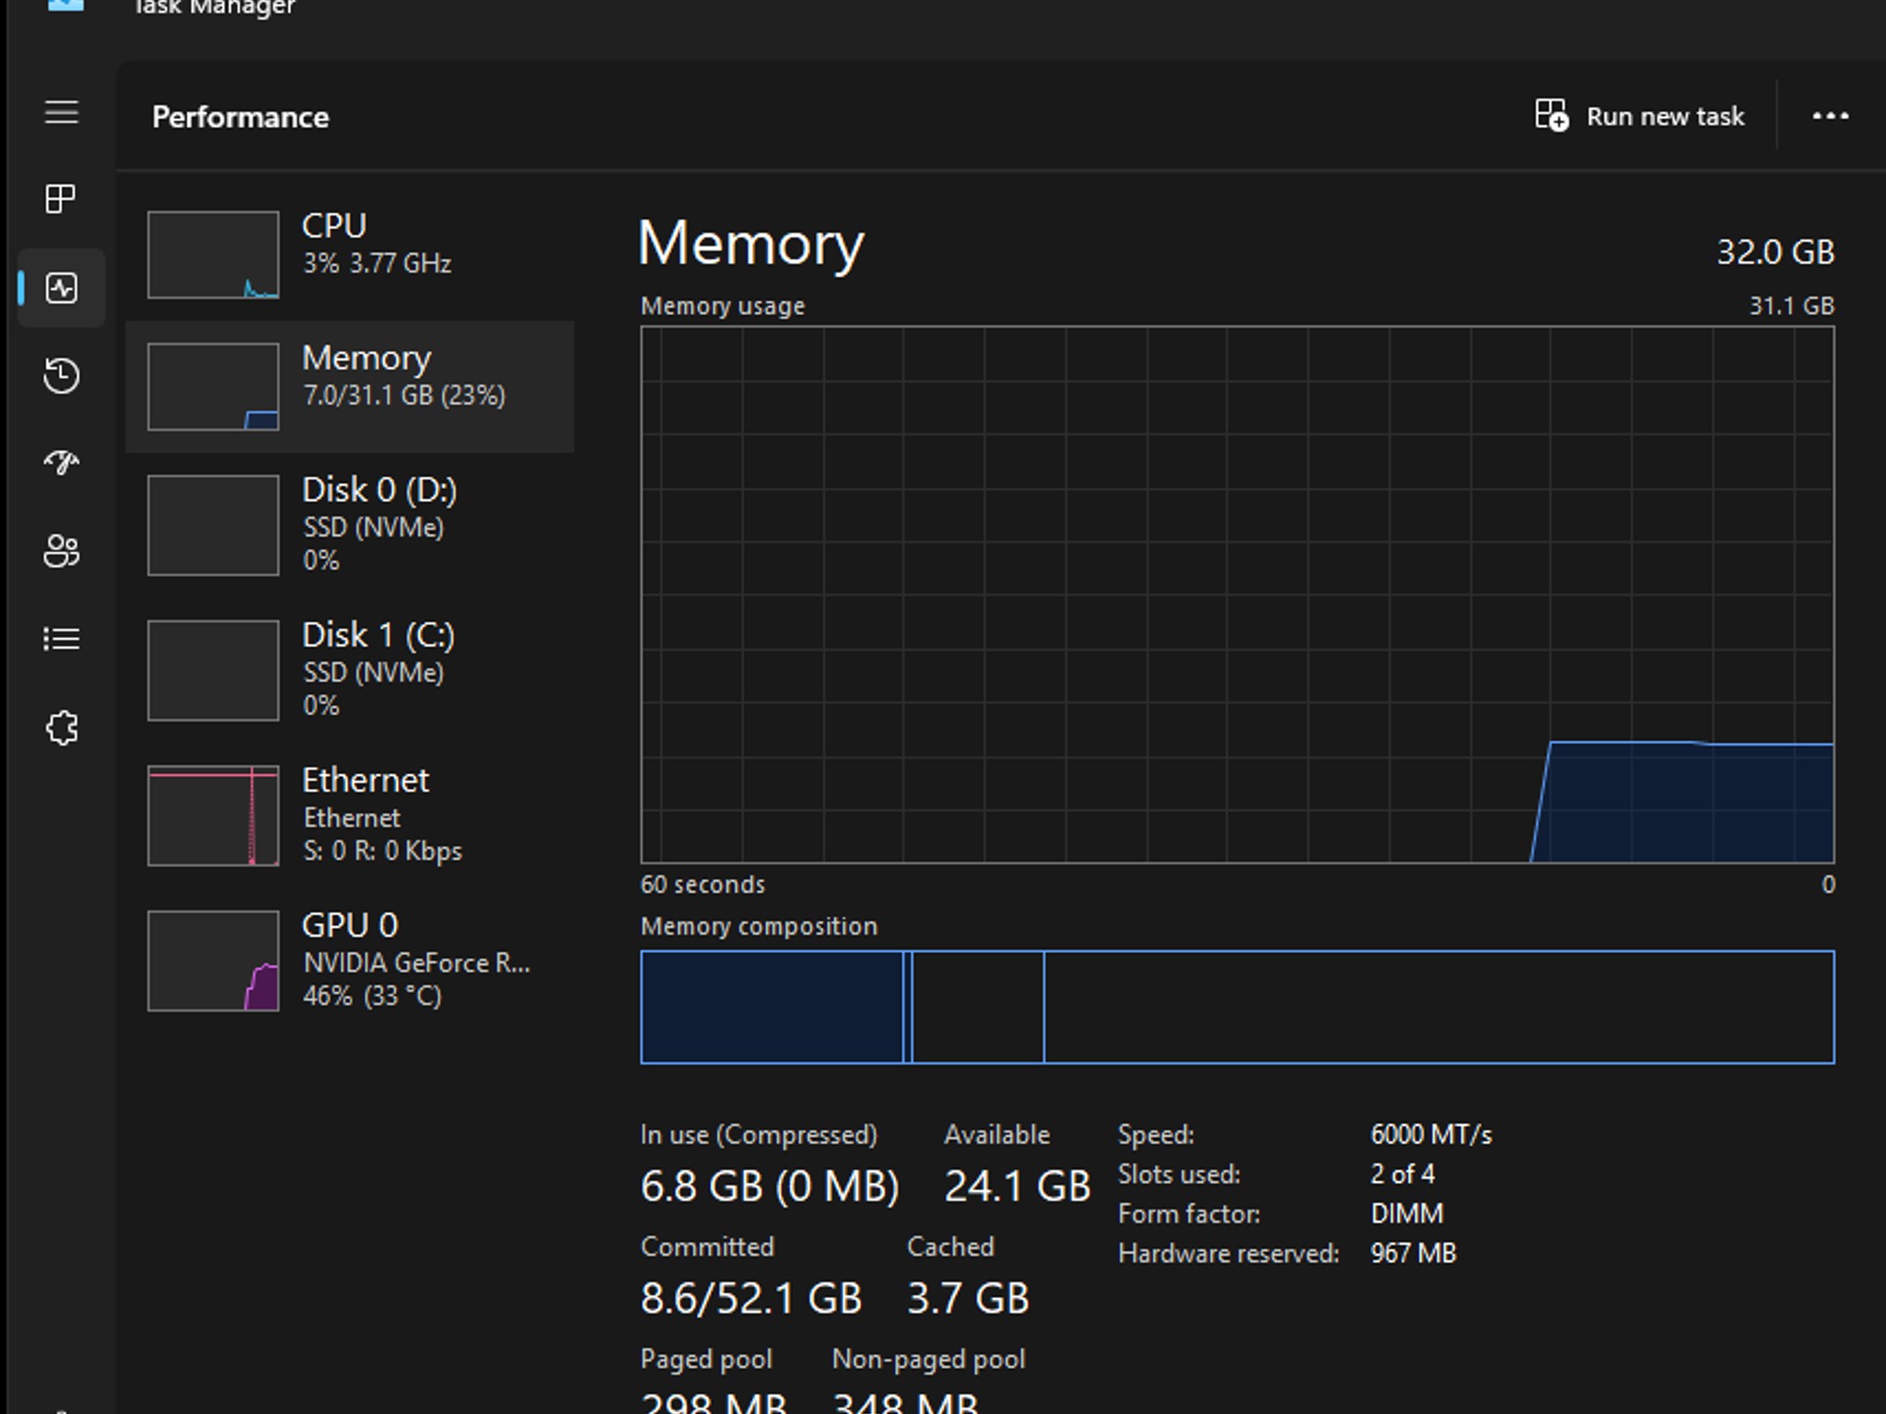1886x1414 pixels.
Task: Select the GPU 0 entry
Action: [350, 960]
